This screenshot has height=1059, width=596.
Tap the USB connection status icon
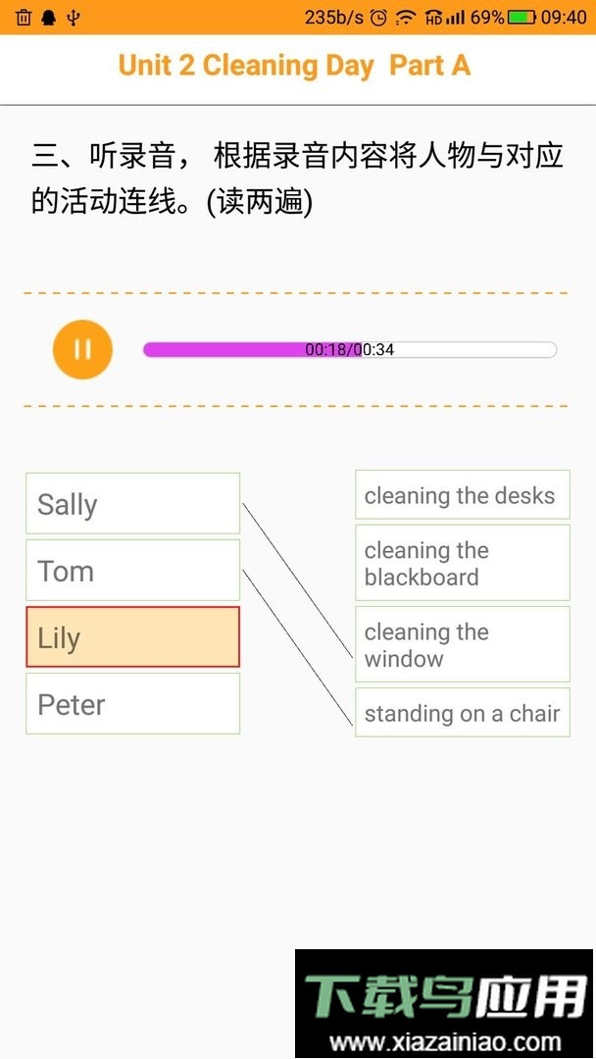tap(74, 18)
